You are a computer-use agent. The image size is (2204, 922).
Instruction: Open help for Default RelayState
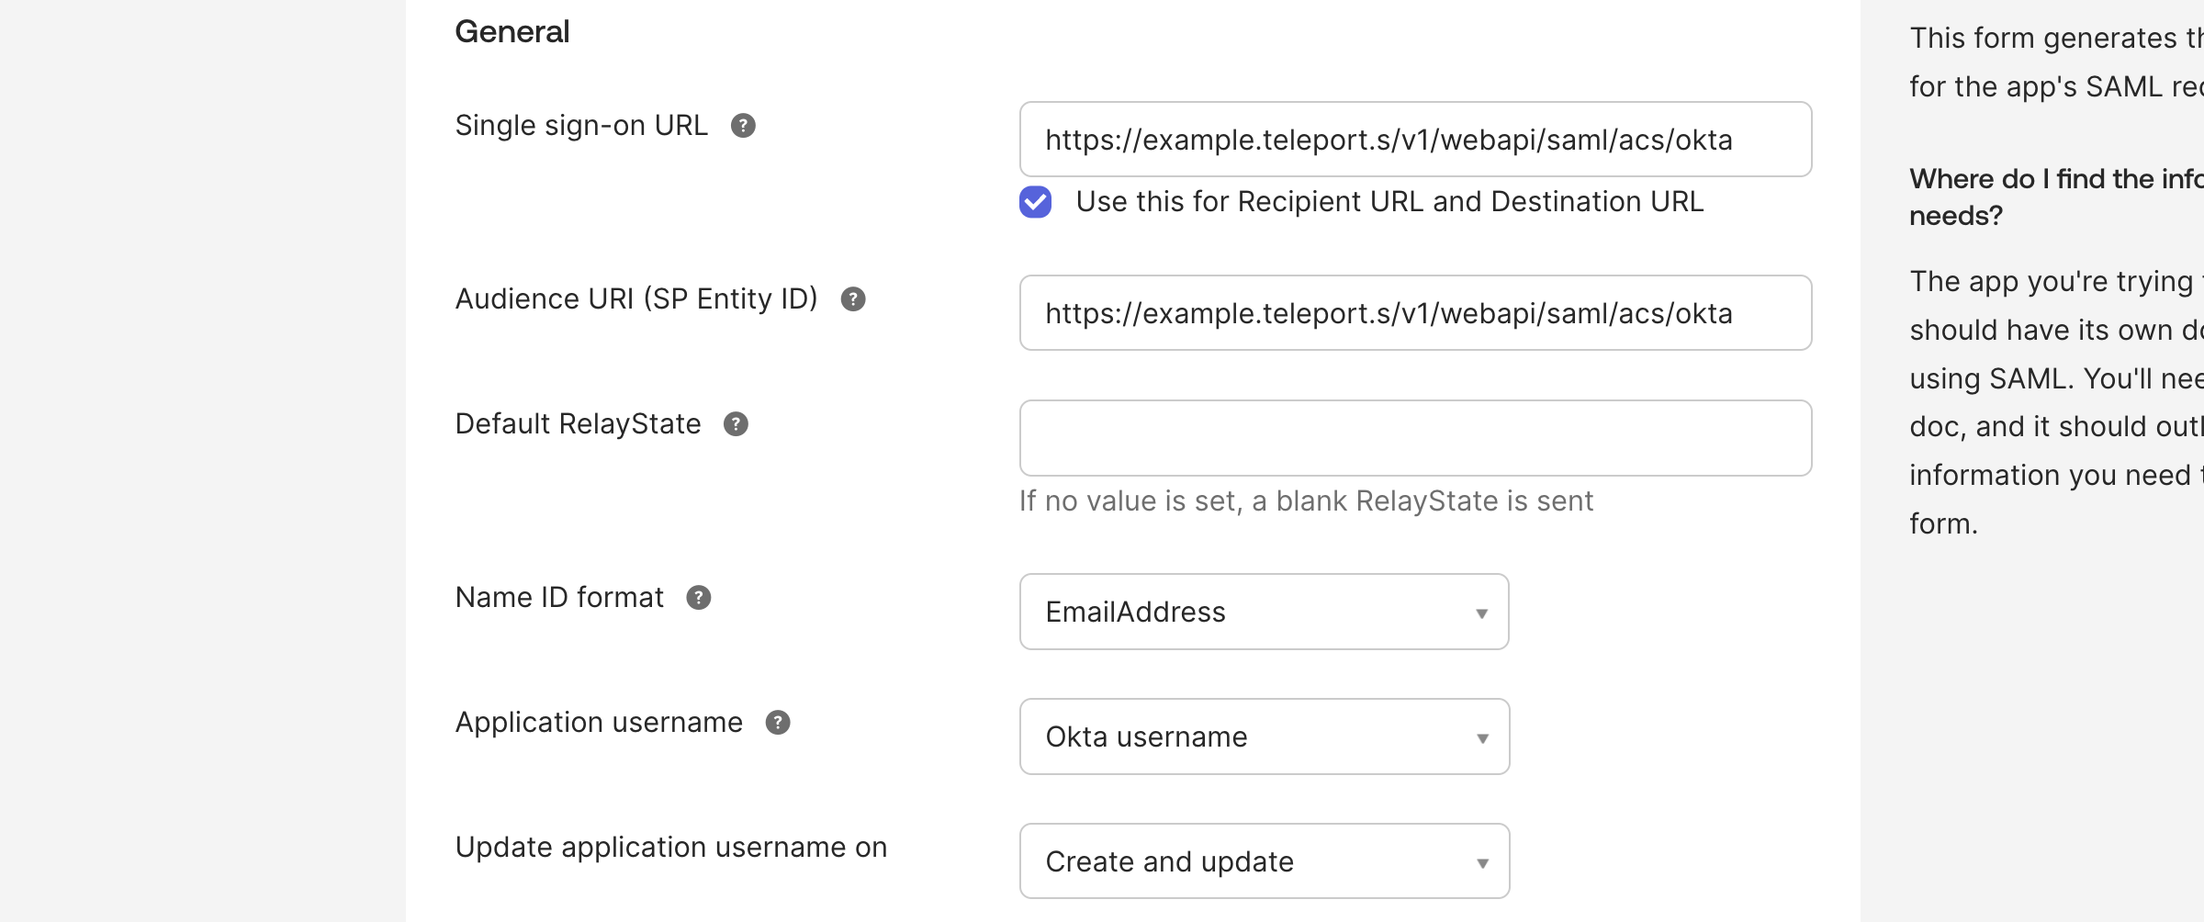click(x=735, y=423)
